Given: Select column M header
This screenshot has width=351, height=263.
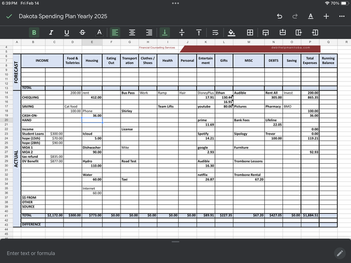Looking at the screenshot, I should pos(248,42).
